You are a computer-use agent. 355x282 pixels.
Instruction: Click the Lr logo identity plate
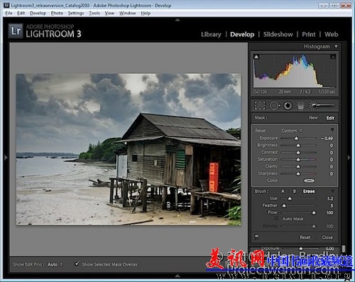(x=16, y=31)
